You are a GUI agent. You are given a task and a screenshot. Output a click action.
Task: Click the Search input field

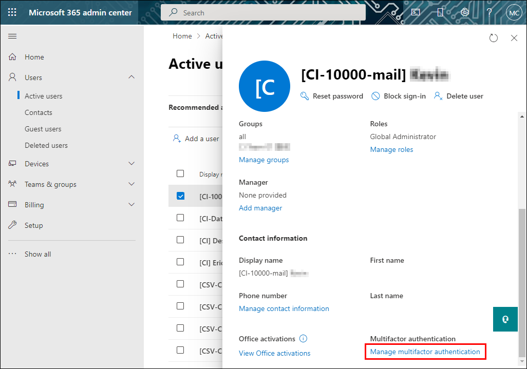pos(263,12)
